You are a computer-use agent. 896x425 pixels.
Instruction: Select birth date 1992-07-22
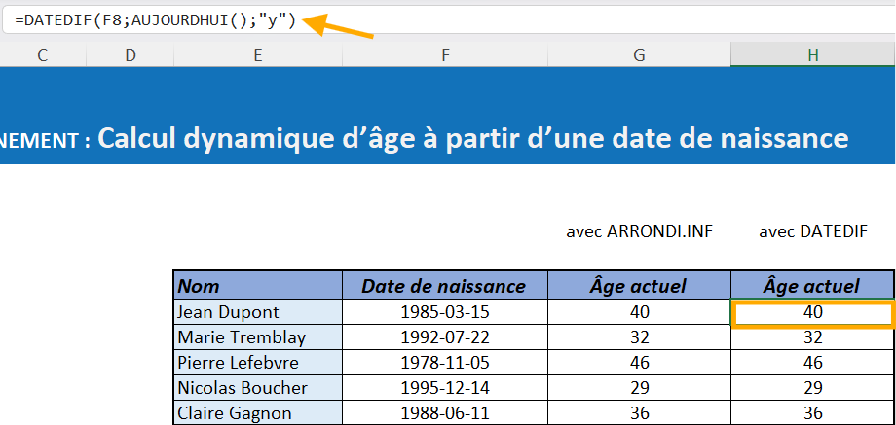click(x=445, y=337)
